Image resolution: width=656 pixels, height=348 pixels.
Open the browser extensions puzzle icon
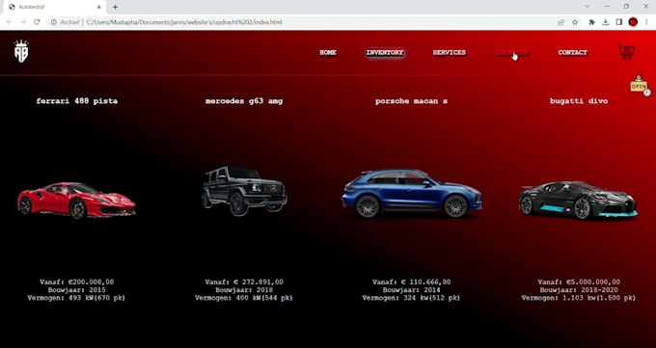click(x=591, y=22)
